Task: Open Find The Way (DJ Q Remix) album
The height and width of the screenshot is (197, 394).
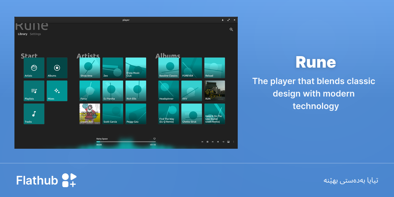Action: [x=168, y=114]
